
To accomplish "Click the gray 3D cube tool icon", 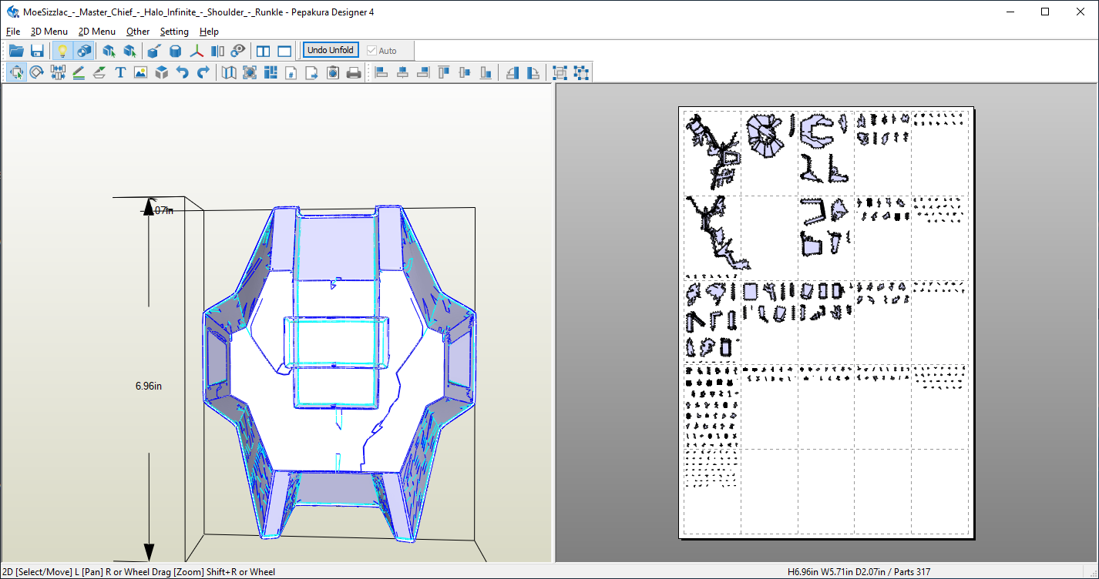I will tap(162, 72).
